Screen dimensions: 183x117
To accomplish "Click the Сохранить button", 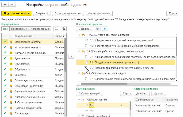I will [42, 13].
